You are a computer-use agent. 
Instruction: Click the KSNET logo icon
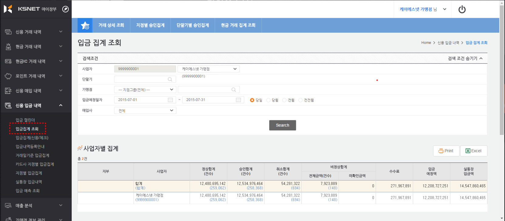tap(8, 9)
